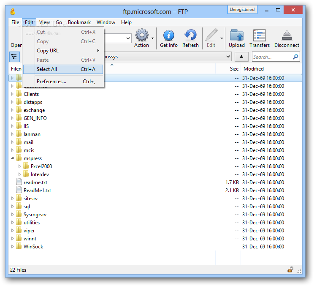314x286 pixels.
Task: Expand the exchange folder
Action: [x=12, y=110]
